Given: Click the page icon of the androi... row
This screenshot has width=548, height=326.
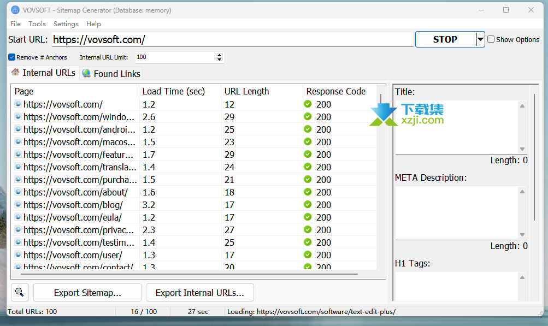Looking at the screenshot, I should tap(18, 129).
